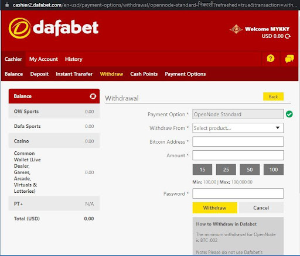Select the Common Wallet balance row
300x256 pixels.
coord(54,172)
